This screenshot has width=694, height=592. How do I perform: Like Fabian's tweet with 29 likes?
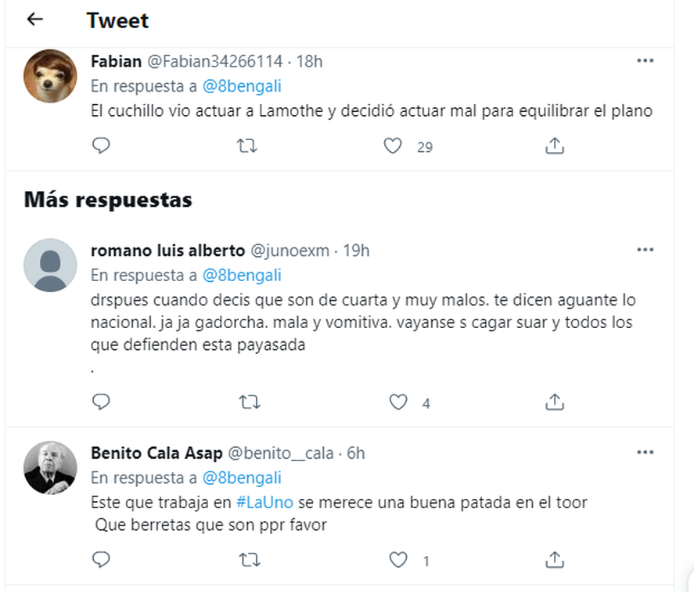(393, 146)
